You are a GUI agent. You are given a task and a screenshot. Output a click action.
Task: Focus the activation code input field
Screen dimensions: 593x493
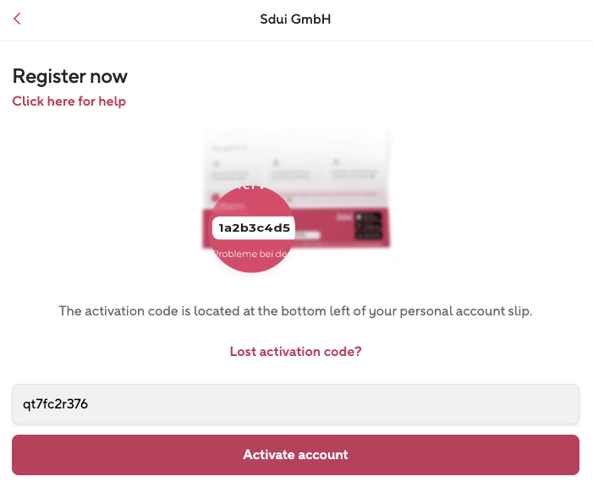tap(295, 404)
